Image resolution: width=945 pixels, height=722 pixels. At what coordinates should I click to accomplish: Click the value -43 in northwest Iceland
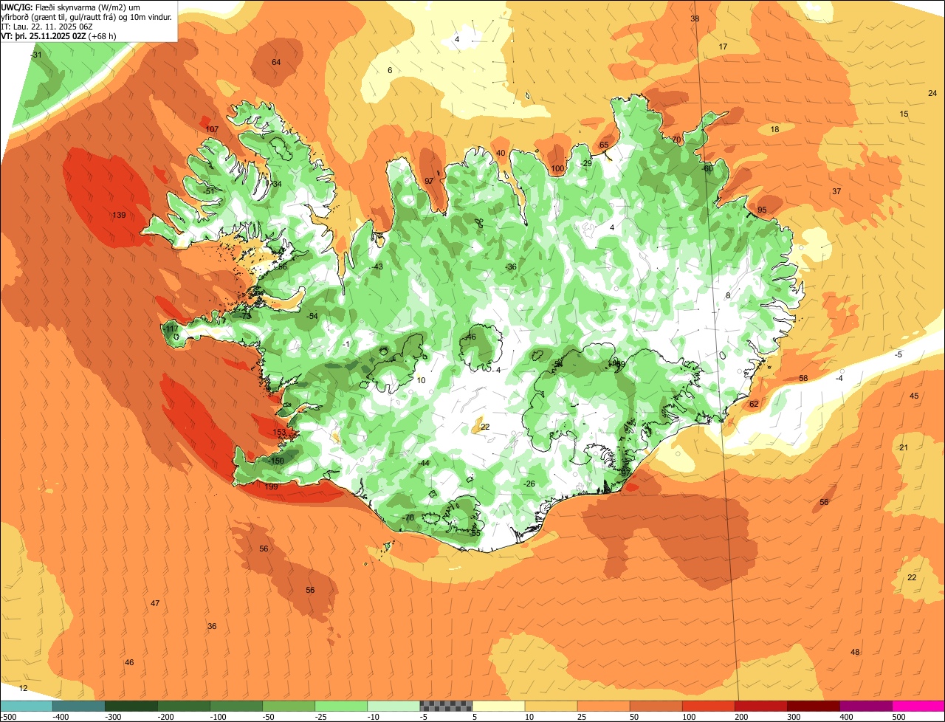click(377, 267)
